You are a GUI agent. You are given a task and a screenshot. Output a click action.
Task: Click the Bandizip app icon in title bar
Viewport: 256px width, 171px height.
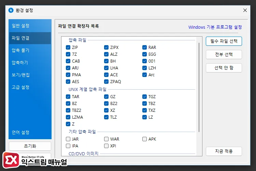coord(11,10)
